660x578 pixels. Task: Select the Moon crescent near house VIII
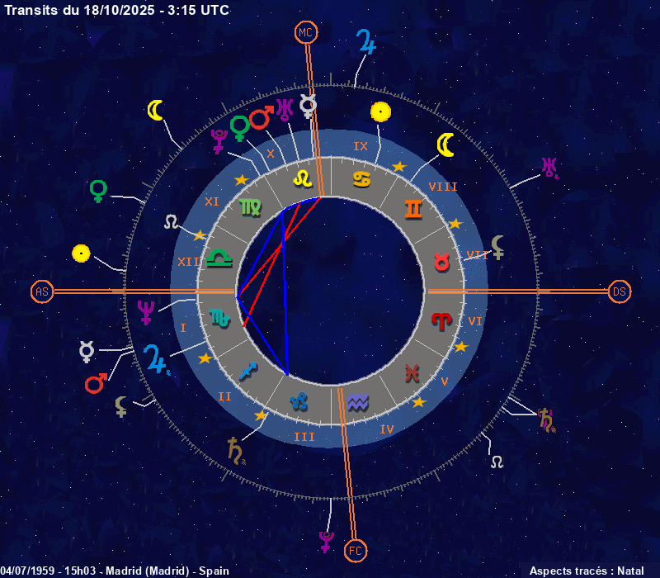point(445,144)
